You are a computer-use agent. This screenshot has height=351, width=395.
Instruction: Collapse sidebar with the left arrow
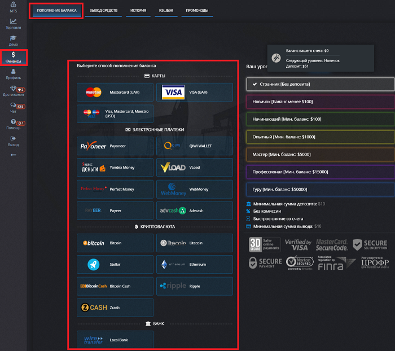pos(14,155)
